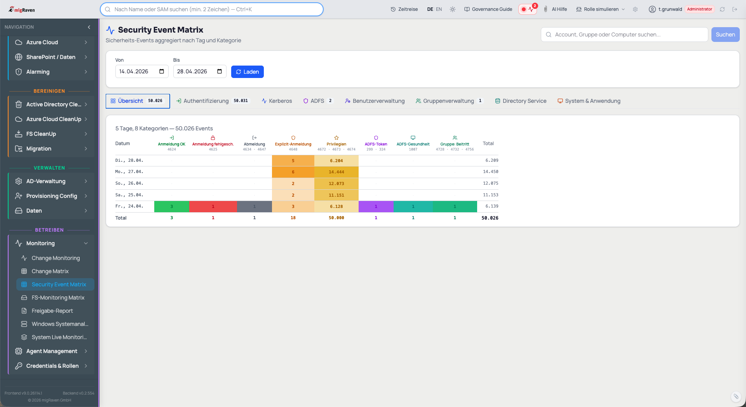This screenshot has height=407, width=746.
Task: Click the purple ADFS-Token cell for Fr. 24.04.
Action: 376,206
